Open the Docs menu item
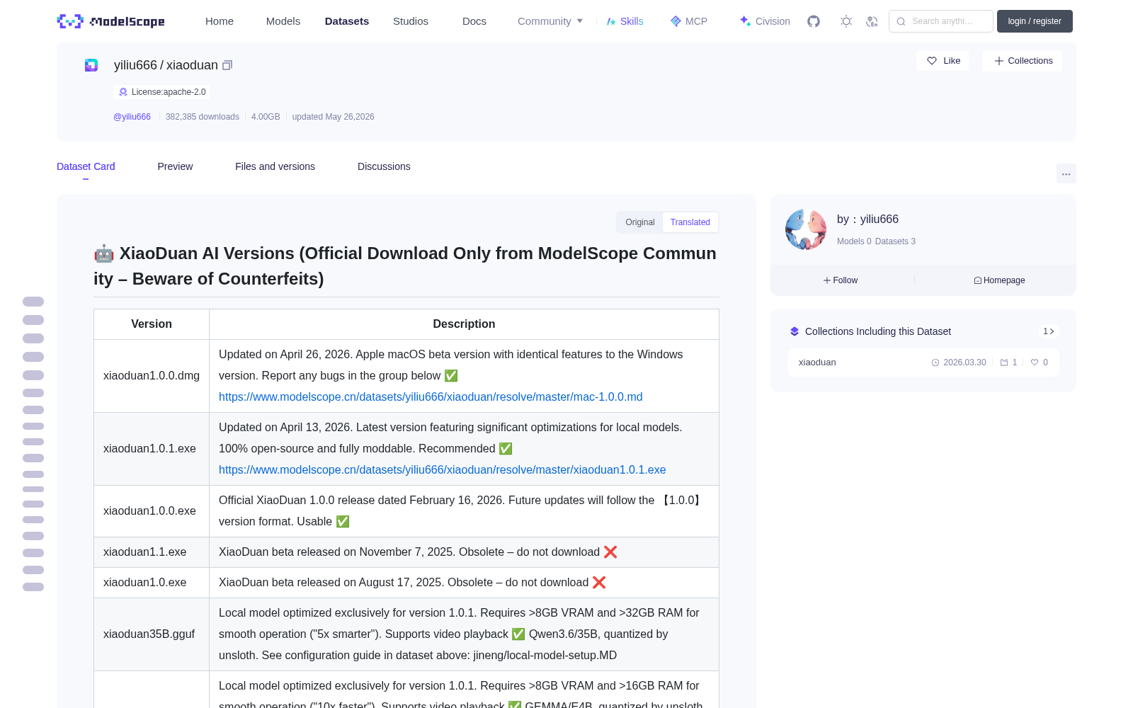1133x708 pixels. click(x=474, y=21)
